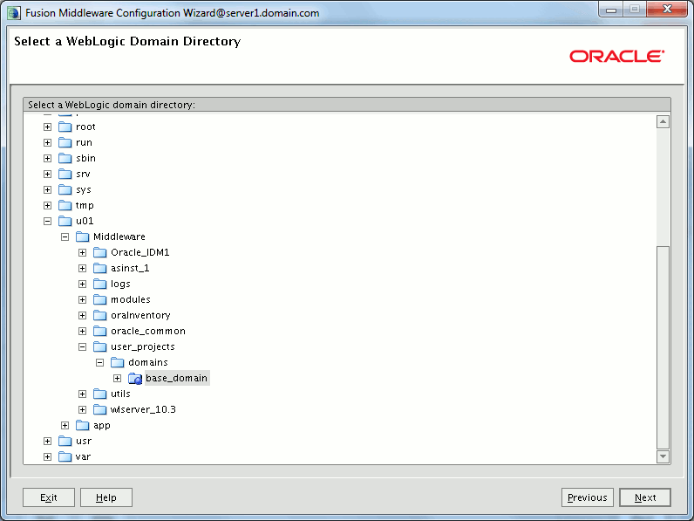Expand the app tree node
This screenshot has height=521, width=694.
click(65, 425)
